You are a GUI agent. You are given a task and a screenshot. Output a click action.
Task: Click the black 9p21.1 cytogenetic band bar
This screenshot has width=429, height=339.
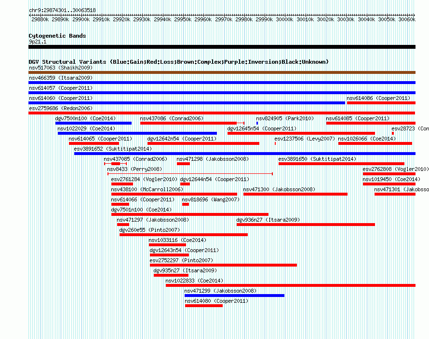tap(222, 47)
